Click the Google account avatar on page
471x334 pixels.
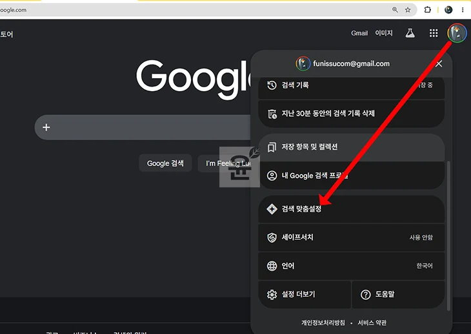click(457, 33)
